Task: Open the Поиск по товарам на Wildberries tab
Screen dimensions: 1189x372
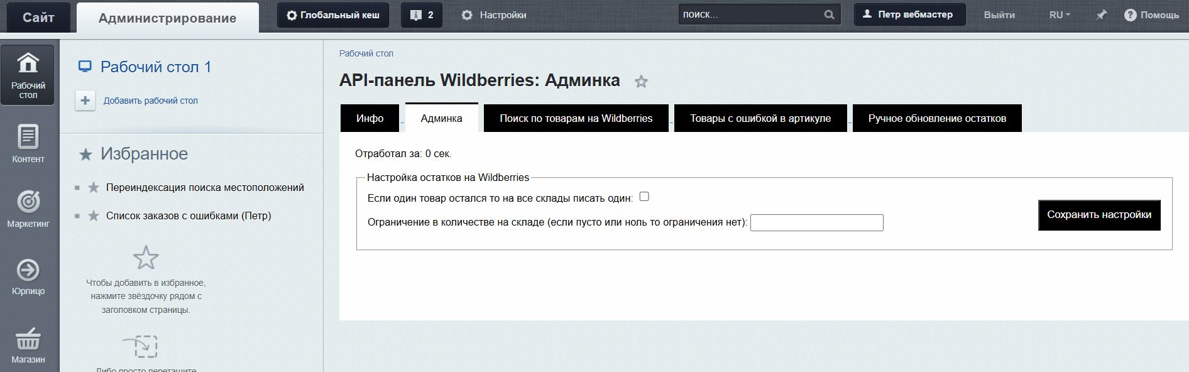Action: [576, 118]
